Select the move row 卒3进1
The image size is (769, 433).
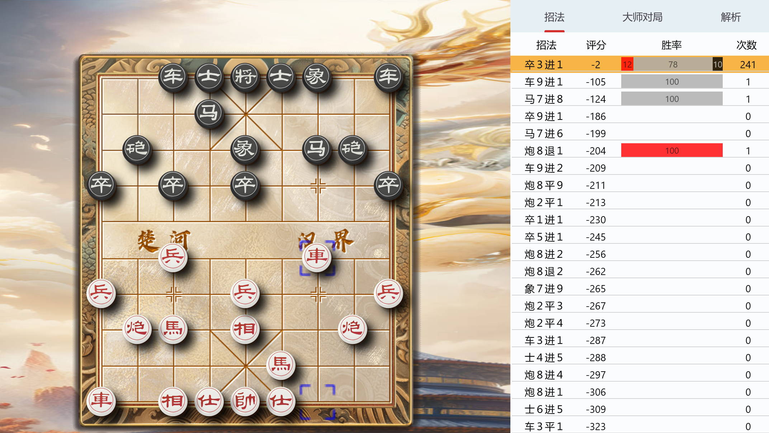640,65
